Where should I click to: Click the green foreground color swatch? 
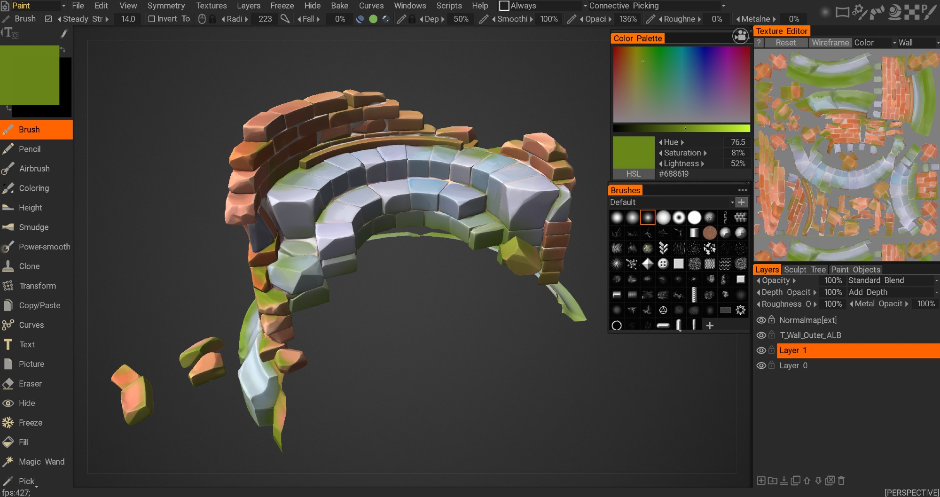30,75
